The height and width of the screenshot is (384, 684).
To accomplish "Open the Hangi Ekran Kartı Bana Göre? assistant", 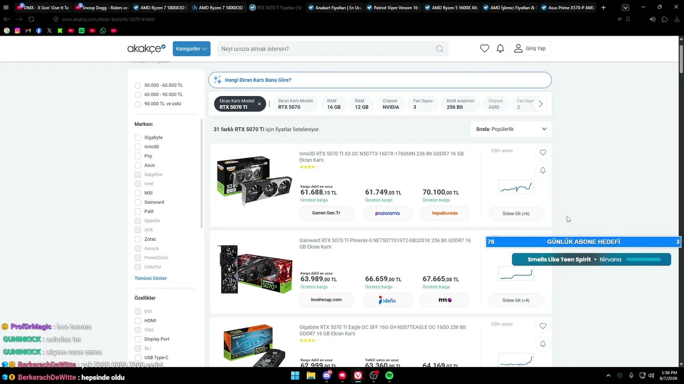I will coord(380,80).
